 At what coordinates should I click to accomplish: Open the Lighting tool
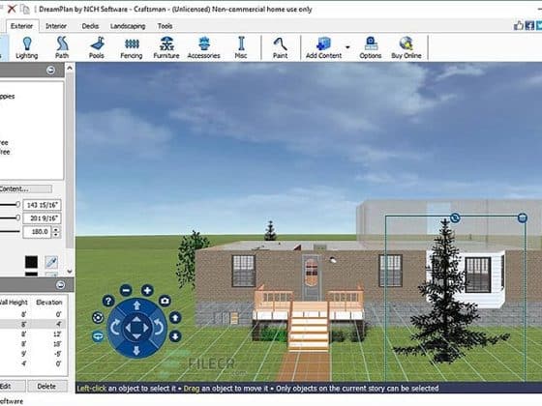pyautogui.click(x=27, y=47)
